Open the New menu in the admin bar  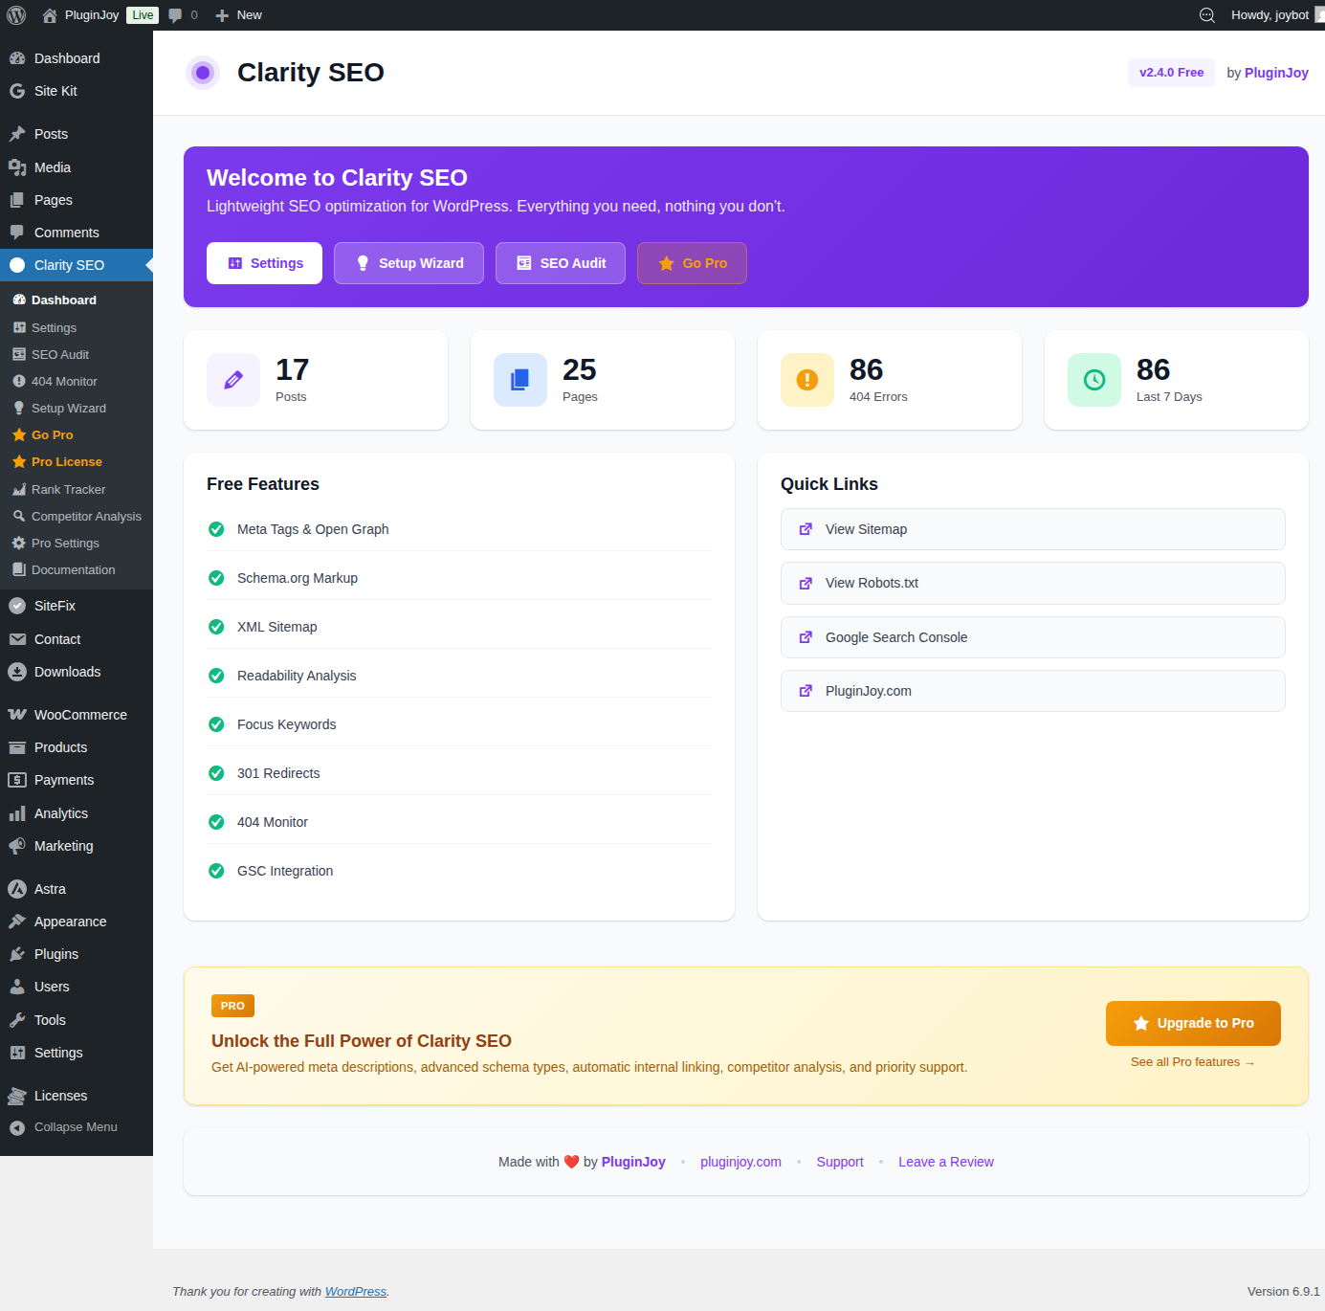point(237,14)
